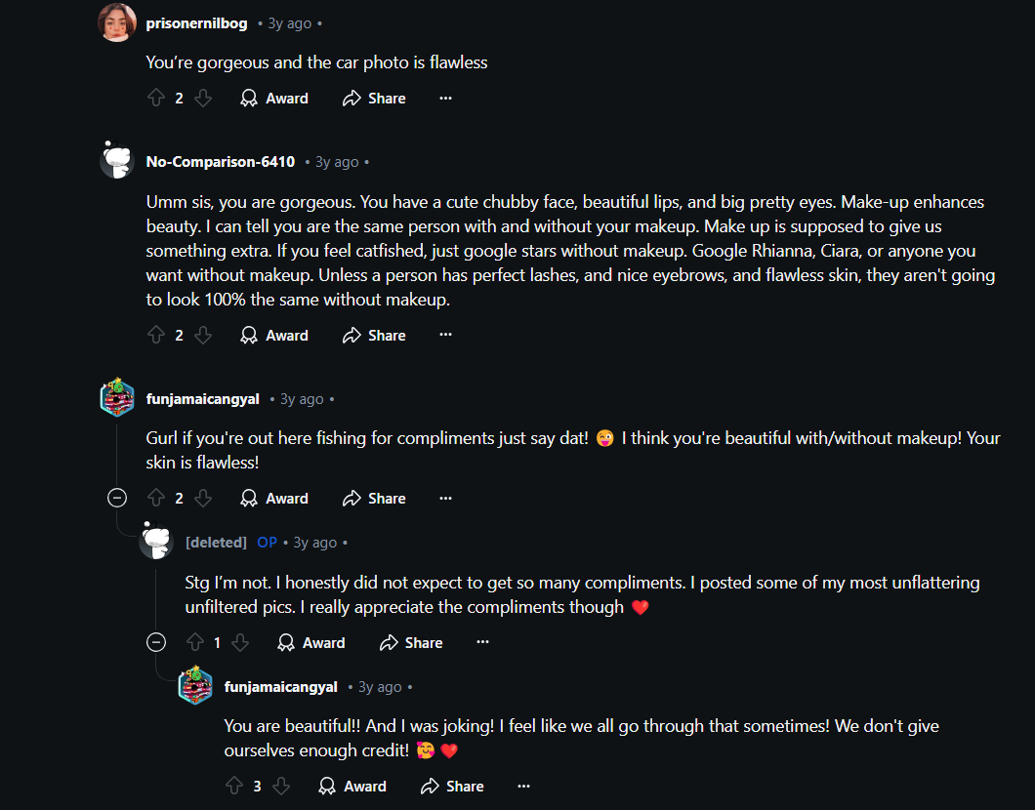This screenshot has width=1035, height=810.
Task: Collapse the deleted OP reply thread
Action: tap(156, 643)
